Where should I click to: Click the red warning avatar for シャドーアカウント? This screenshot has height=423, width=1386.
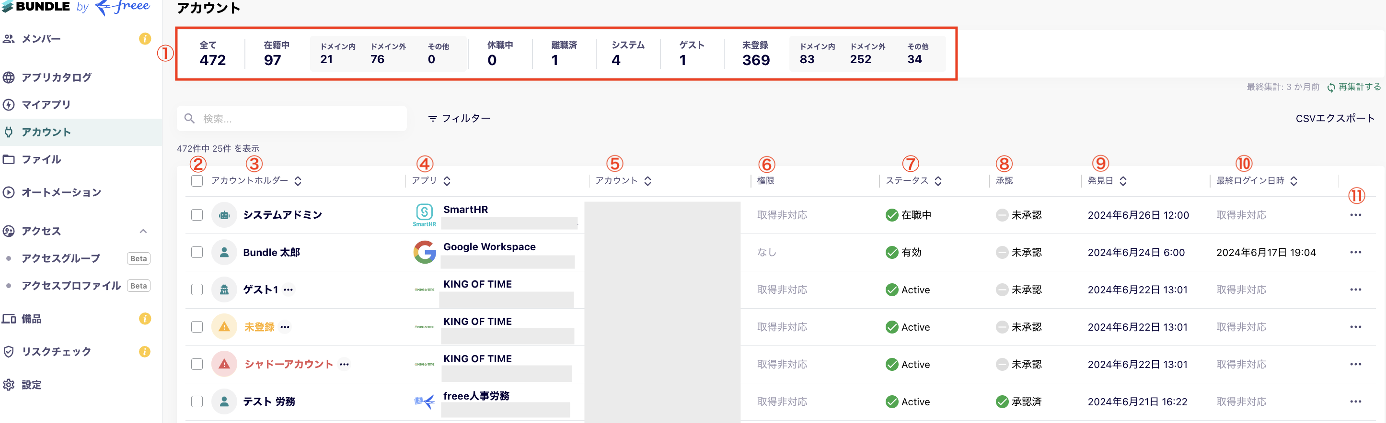point(224,365)
